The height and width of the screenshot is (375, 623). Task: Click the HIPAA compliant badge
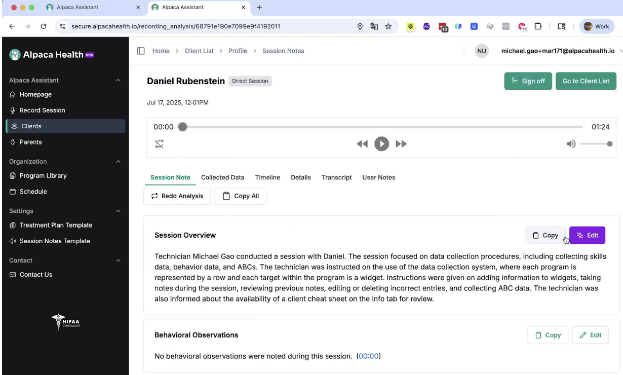point(65,322)
